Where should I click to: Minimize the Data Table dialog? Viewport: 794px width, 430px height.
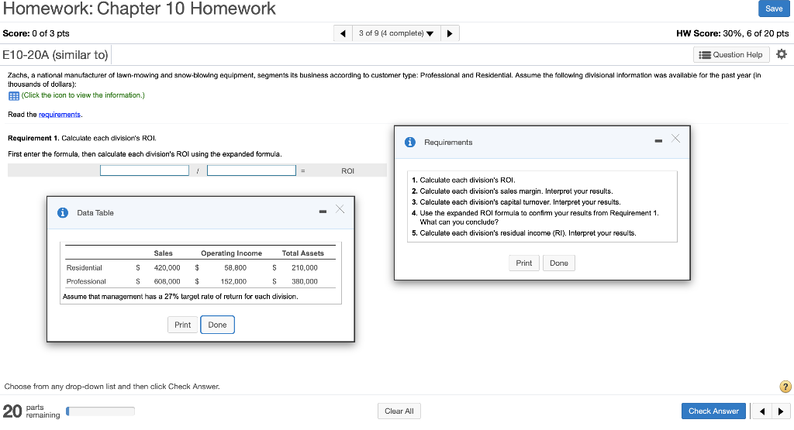click(323, 212)
